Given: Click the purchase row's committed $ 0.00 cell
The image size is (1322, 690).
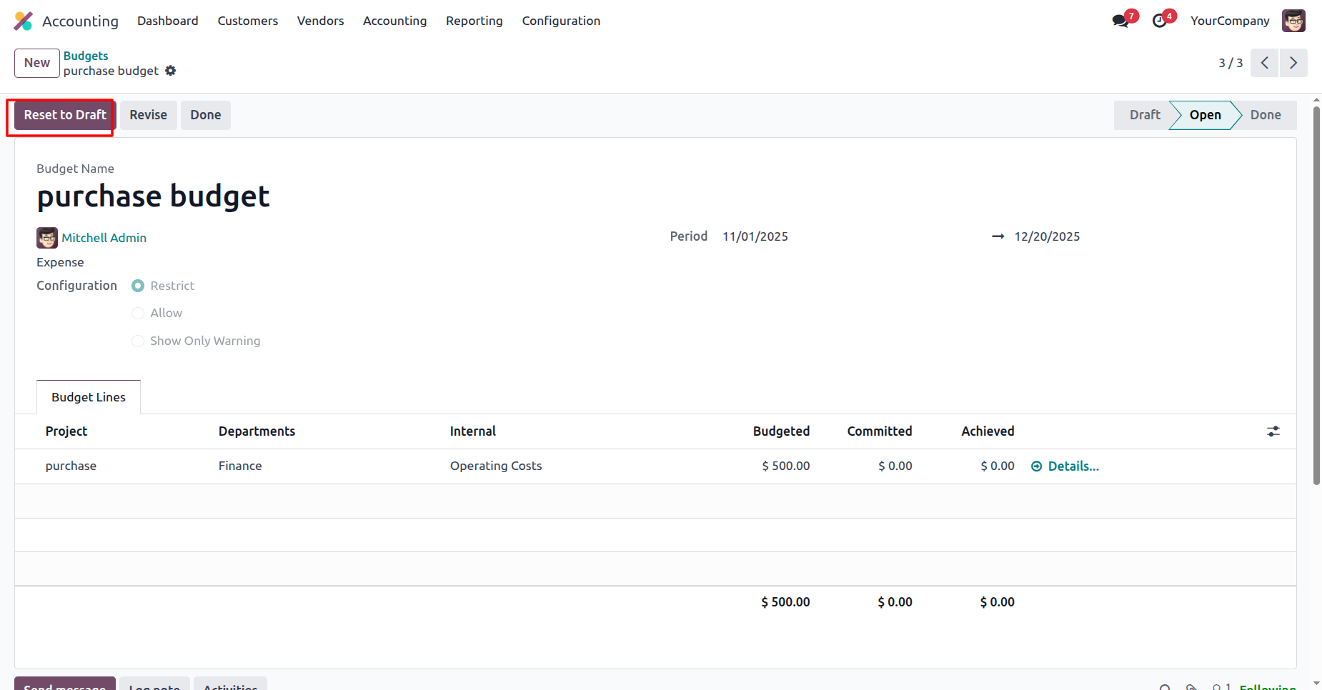Looking at the screenshot, I should pos(895,466).
